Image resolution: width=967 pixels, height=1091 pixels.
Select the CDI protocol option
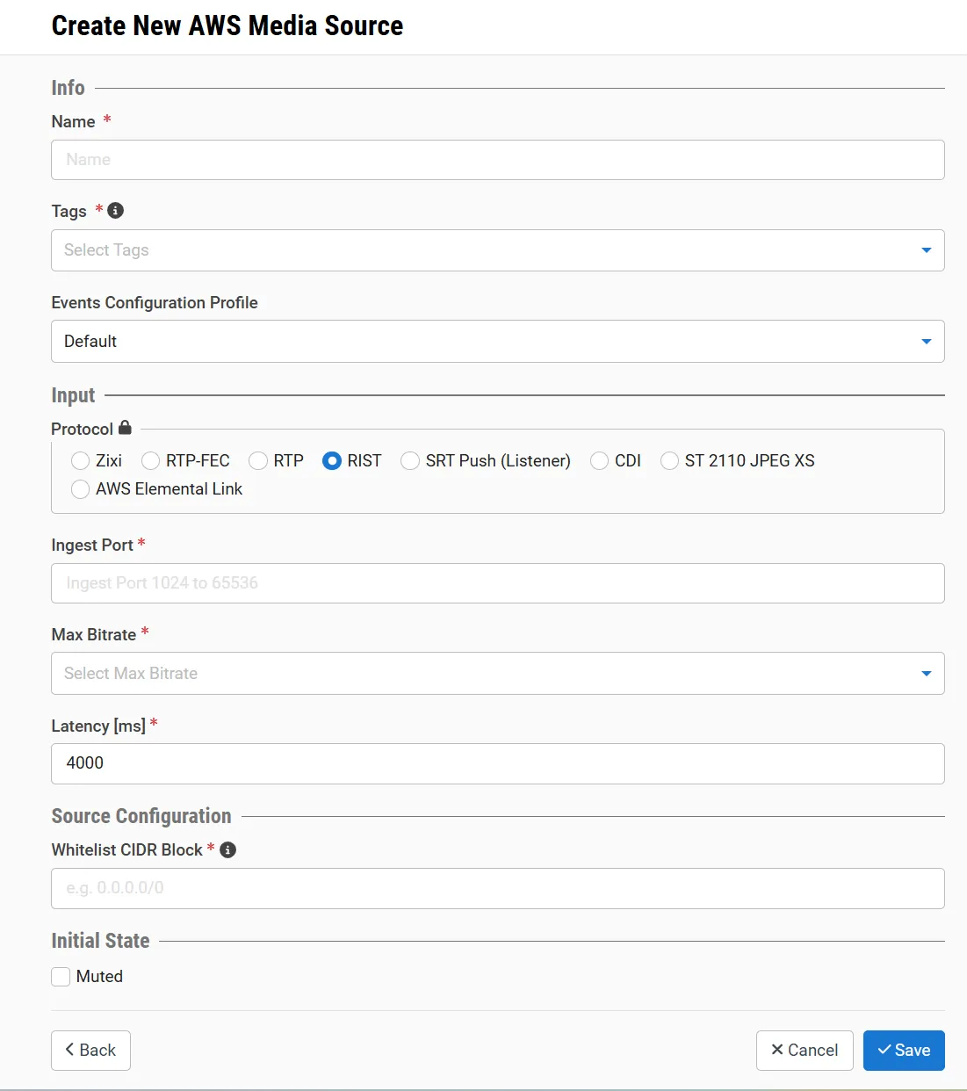pyautogui.click(x=600, y=461)
